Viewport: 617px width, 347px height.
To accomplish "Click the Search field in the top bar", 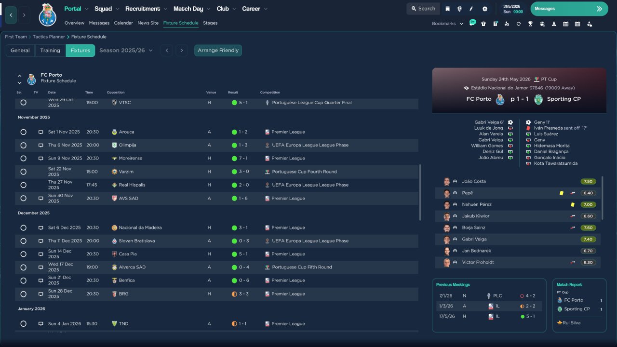I will coord(423,9).
